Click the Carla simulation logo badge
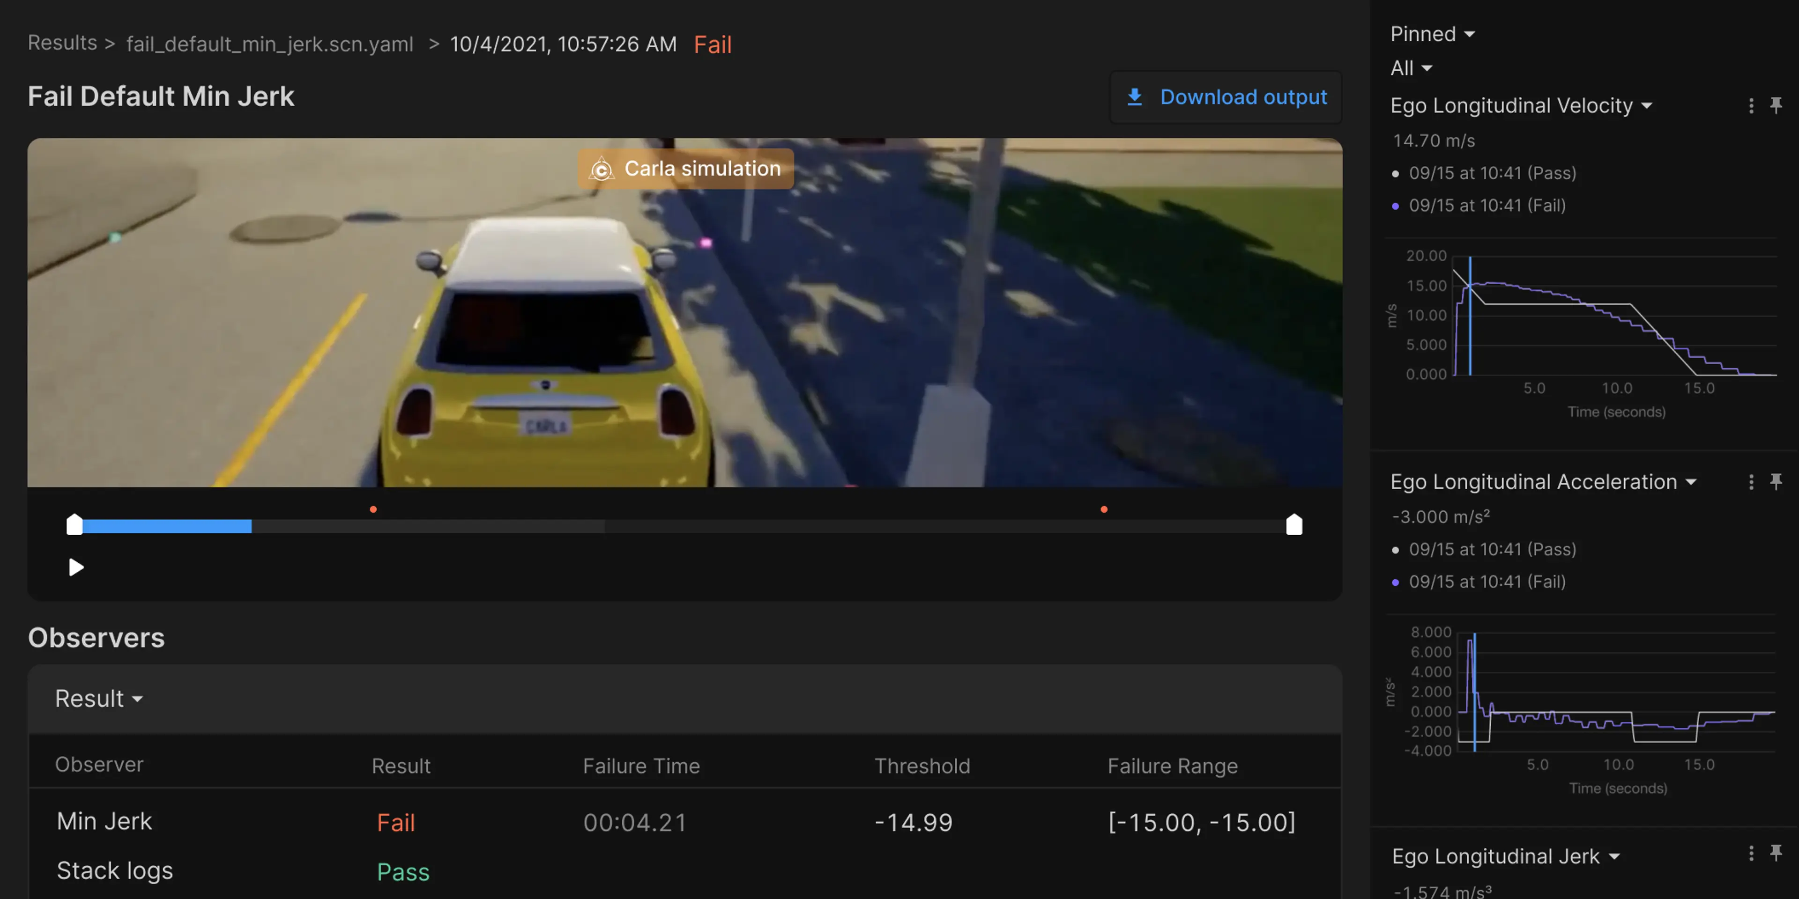Viewport: 1799px width, 899px height. [601, 169]
